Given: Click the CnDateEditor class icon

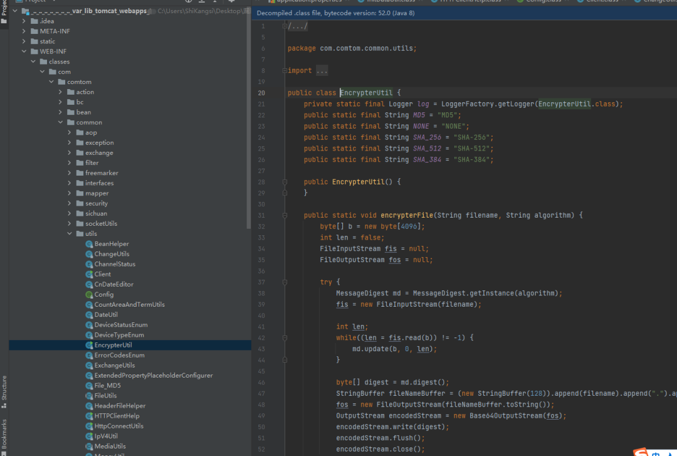Looking at the screenshot, I should click(89, 284).
